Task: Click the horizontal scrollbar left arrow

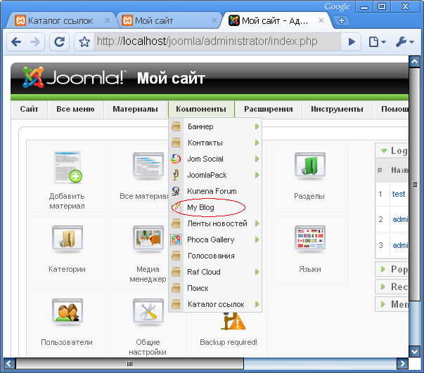Action: tap(9, 364)
